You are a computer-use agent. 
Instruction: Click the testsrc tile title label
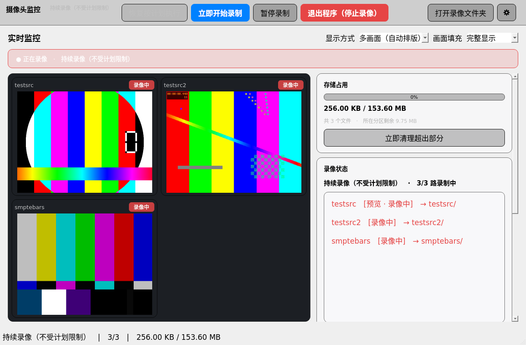tap(24, 85)
